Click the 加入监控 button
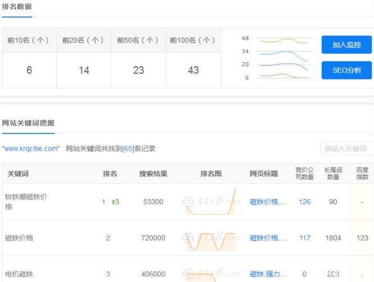 tap(346, 44)
